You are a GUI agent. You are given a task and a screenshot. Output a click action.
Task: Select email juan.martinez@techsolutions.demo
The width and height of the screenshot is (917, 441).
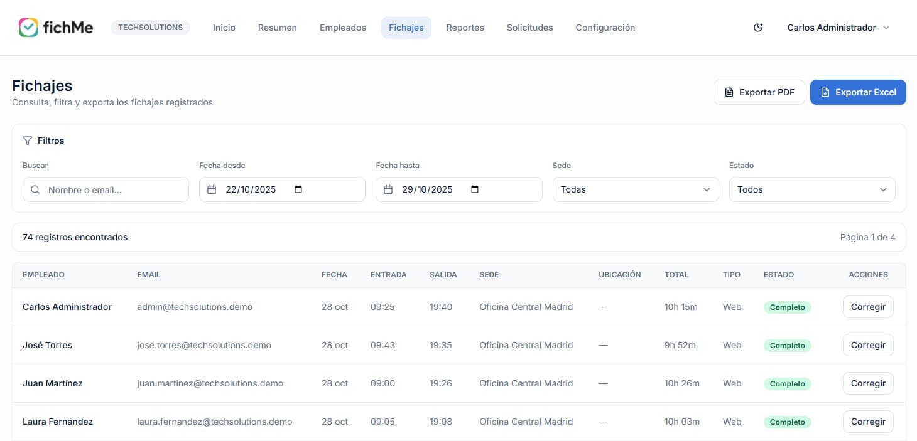tap(210, 383)
